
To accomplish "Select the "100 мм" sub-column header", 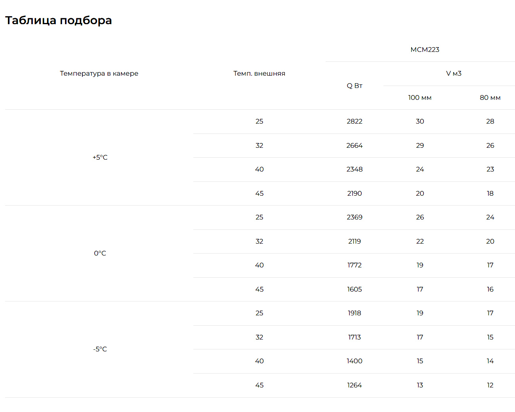I will (x=420, y=97).
